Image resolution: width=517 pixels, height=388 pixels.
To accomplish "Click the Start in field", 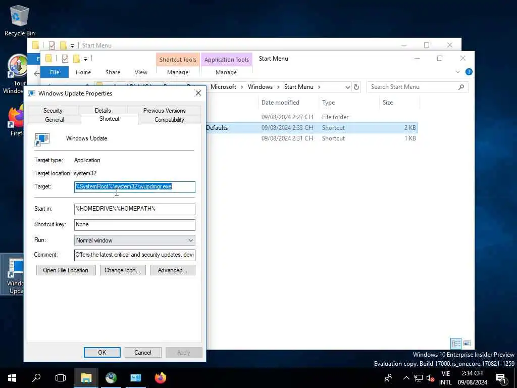I will [x=134, y=209].
